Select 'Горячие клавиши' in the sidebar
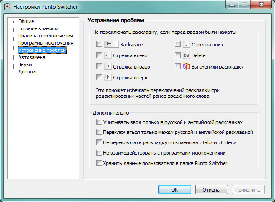Viewport: 275px width, 202px height. [38, 28]
